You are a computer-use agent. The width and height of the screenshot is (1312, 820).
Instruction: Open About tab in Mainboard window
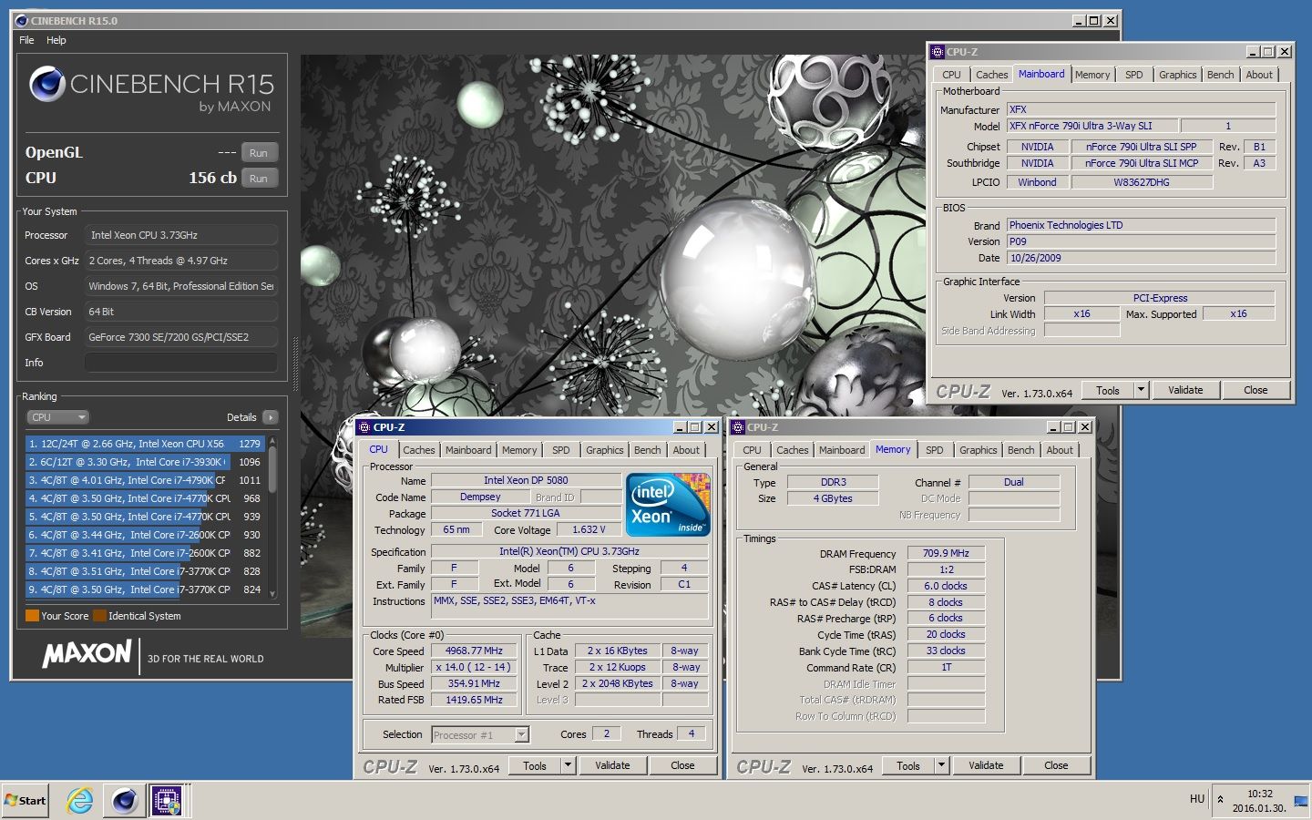[1259, 75]
